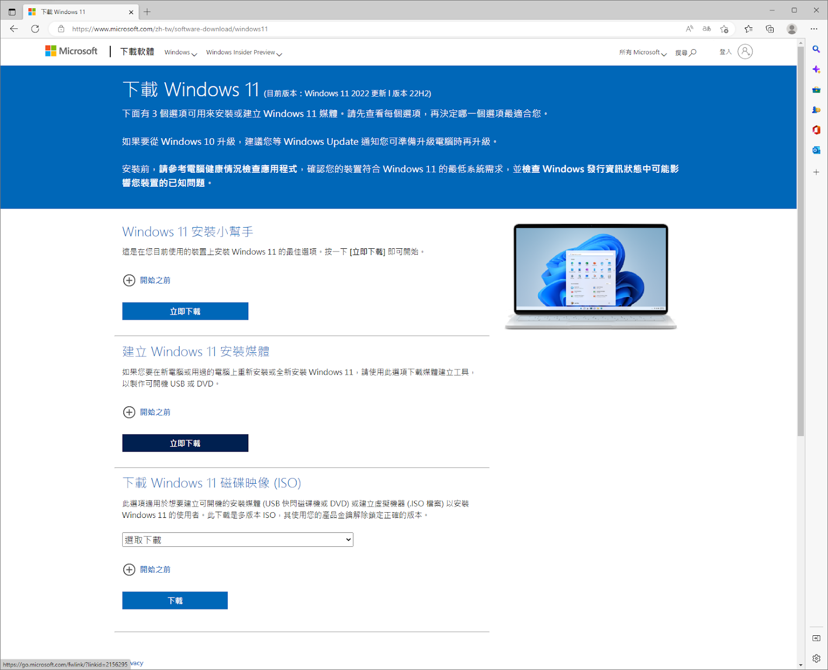Open tab actions menu icon
The height and width of the screenshot is (670, 828).
[x=12, y=11]
